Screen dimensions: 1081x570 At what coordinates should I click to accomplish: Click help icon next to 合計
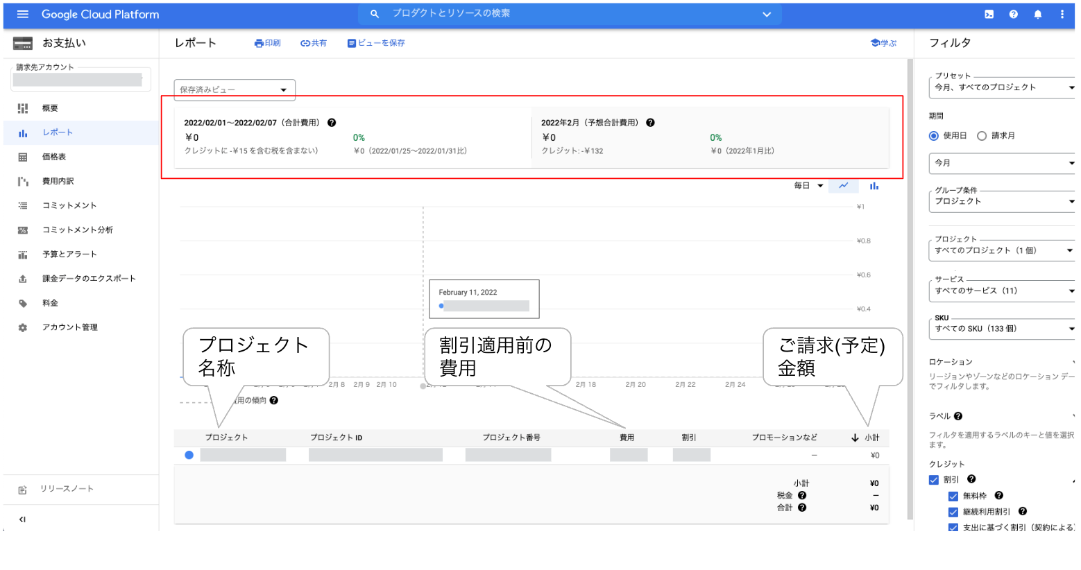click(802, 508)
